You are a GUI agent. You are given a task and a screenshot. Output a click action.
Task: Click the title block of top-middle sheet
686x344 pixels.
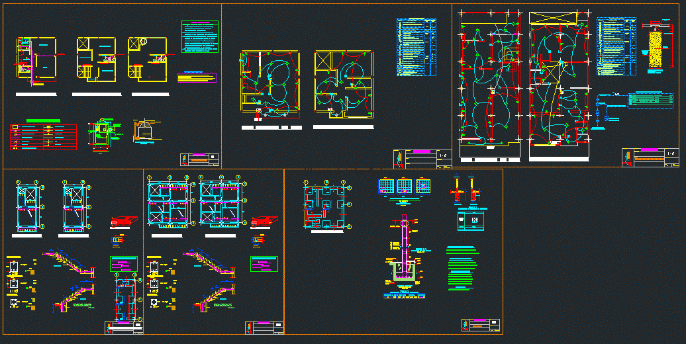423,159
